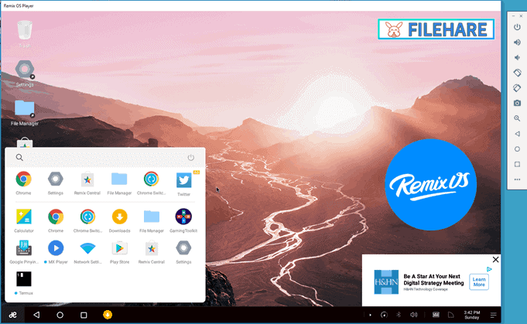Open the Settings desktop shortcut
The width and height of the screenshot is (527, 324).
[25, 70]
